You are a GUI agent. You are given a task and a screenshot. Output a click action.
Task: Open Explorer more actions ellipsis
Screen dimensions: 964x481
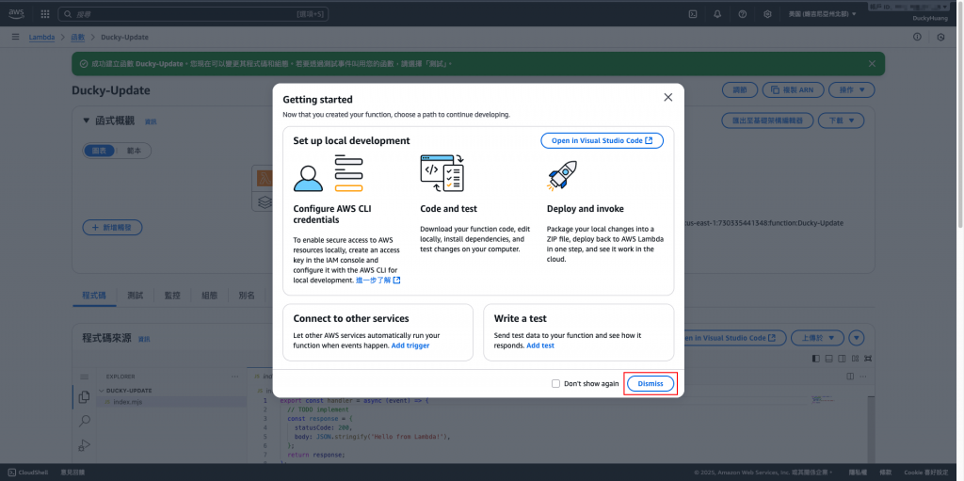point(234,377)
